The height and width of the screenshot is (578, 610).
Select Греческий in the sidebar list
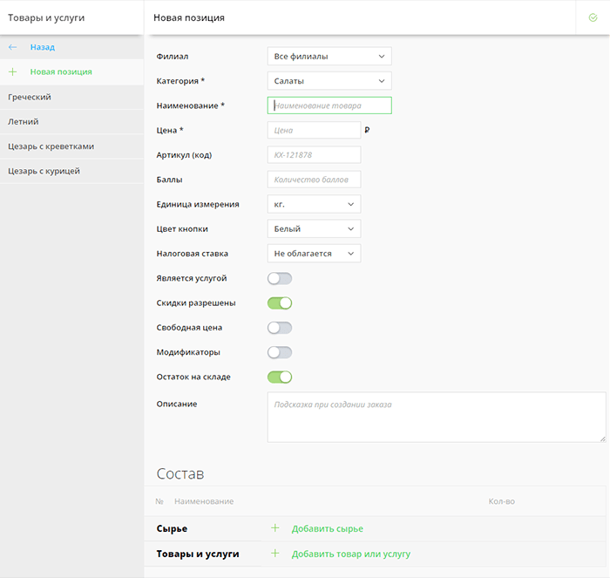30,97
